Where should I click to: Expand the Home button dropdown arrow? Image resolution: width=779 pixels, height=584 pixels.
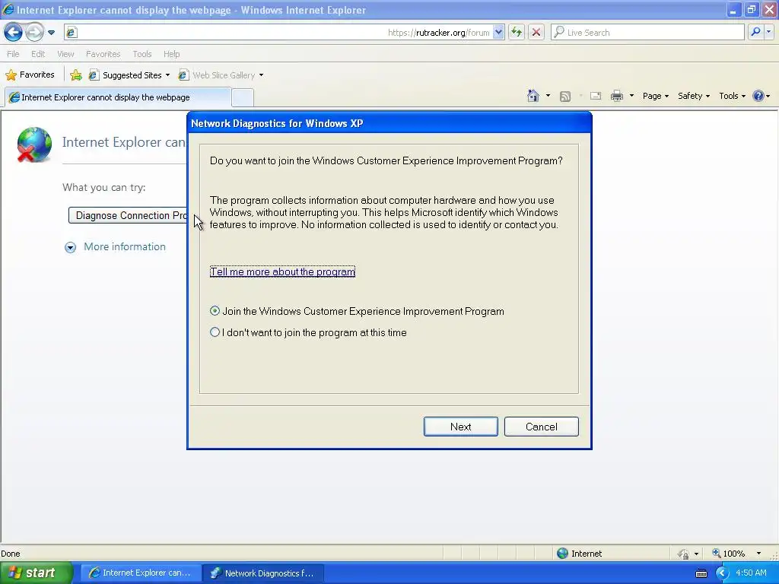pyautogui.click(x=548, y=96)
